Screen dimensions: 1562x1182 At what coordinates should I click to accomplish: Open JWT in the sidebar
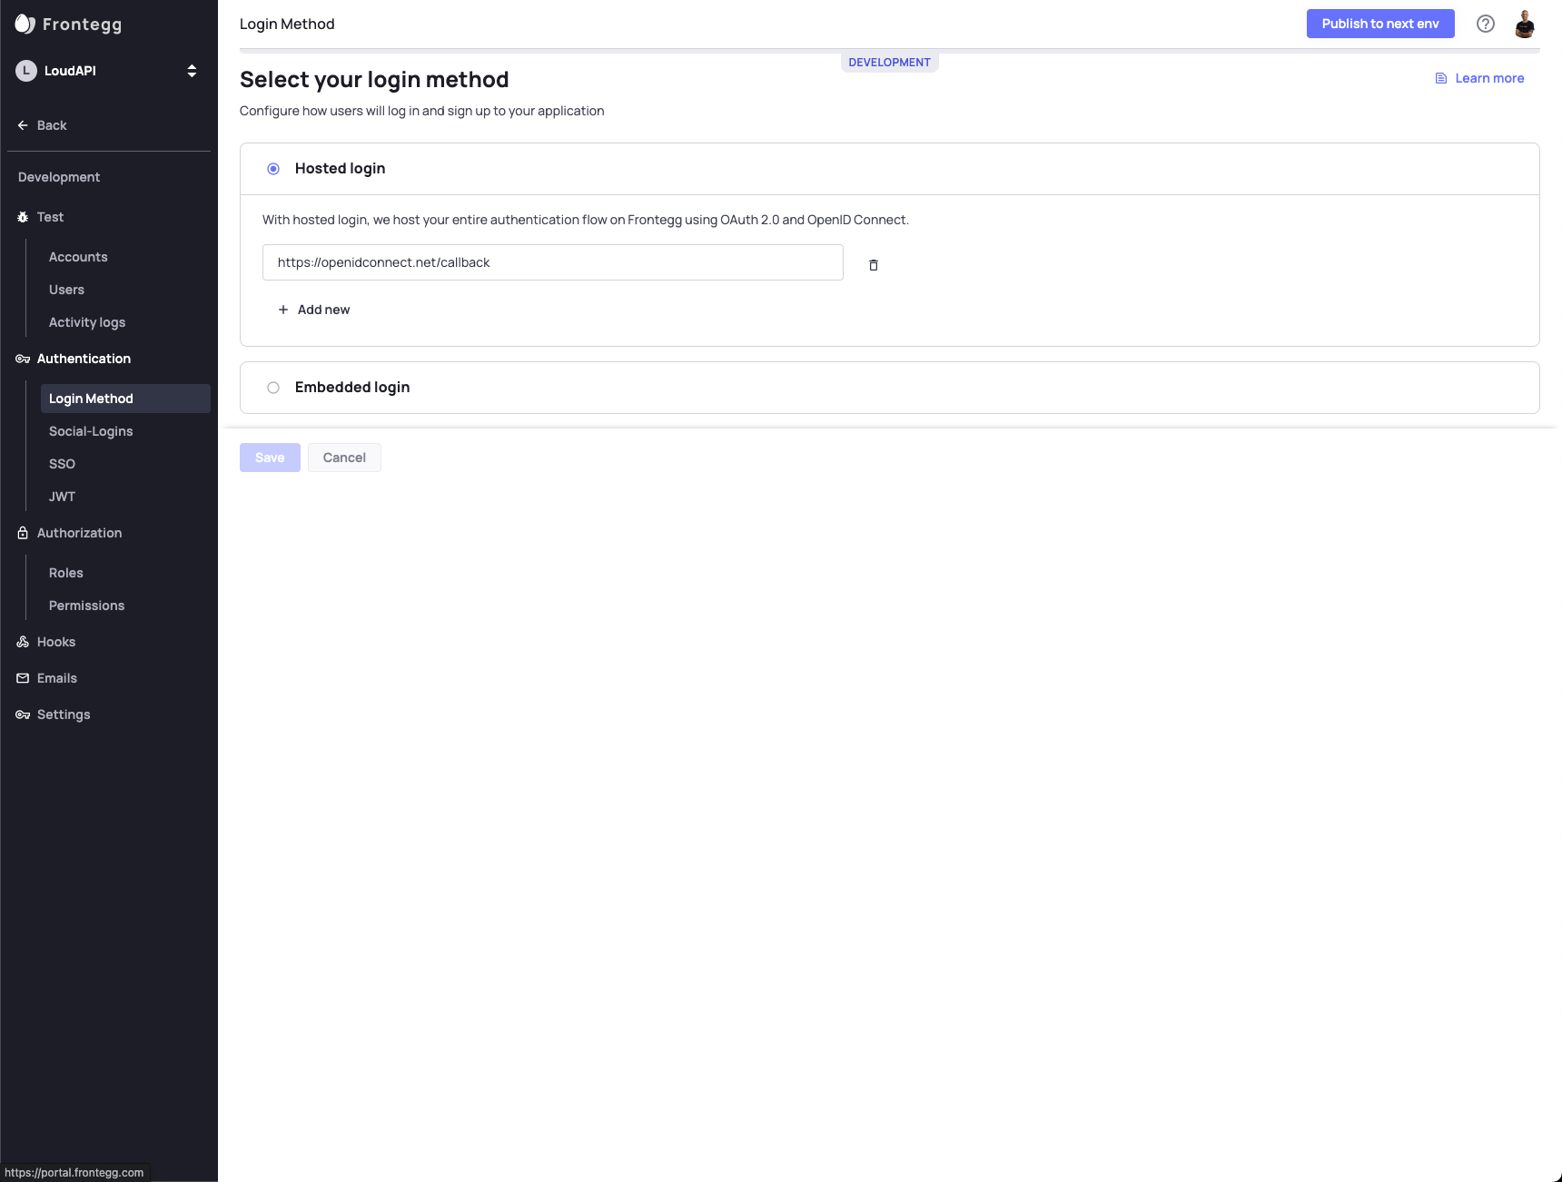[x=62, y=497]
